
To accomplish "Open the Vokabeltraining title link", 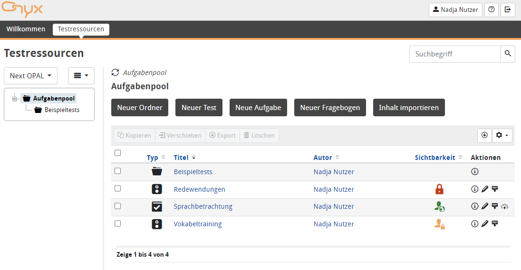I will (x=198, y=224).
